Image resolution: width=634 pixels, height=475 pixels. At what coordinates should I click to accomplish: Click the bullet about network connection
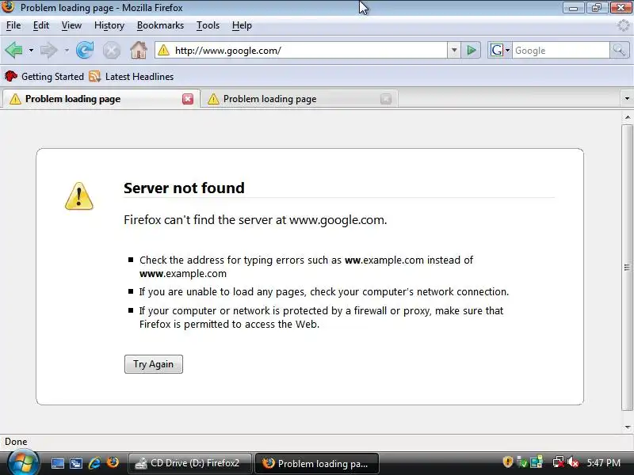pos(324,291)
